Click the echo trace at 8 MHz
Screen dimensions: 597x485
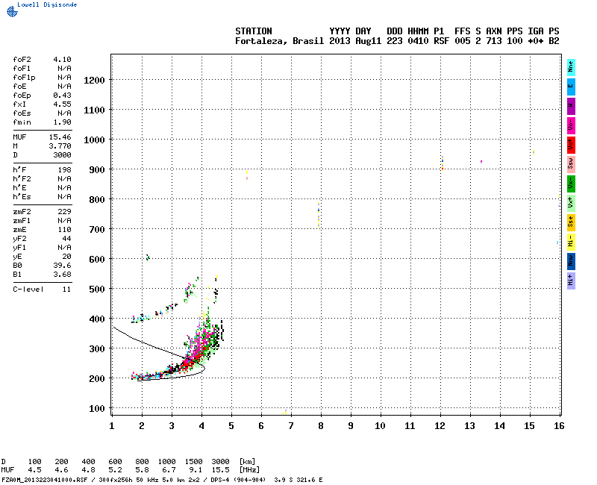[x=319, y=215]
